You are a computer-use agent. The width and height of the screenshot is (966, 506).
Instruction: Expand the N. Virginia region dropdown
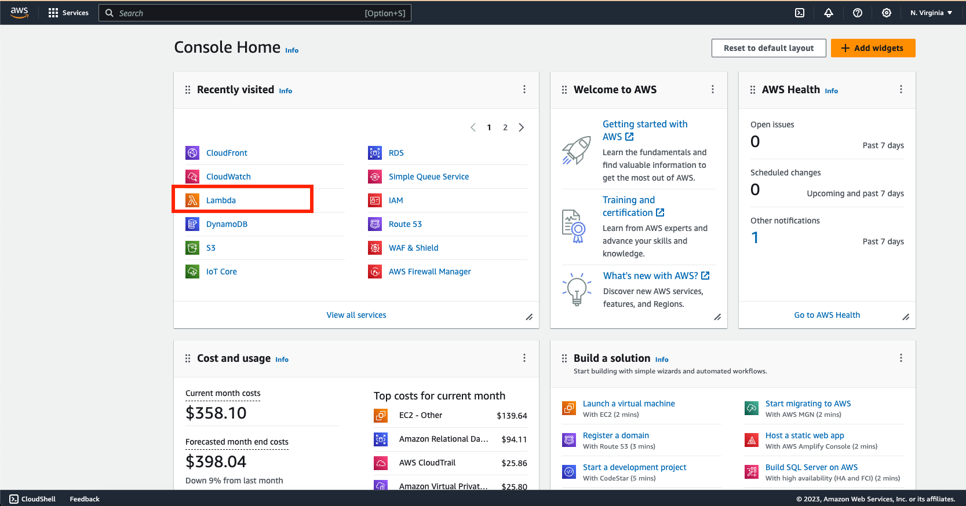(x=931, y=13)
